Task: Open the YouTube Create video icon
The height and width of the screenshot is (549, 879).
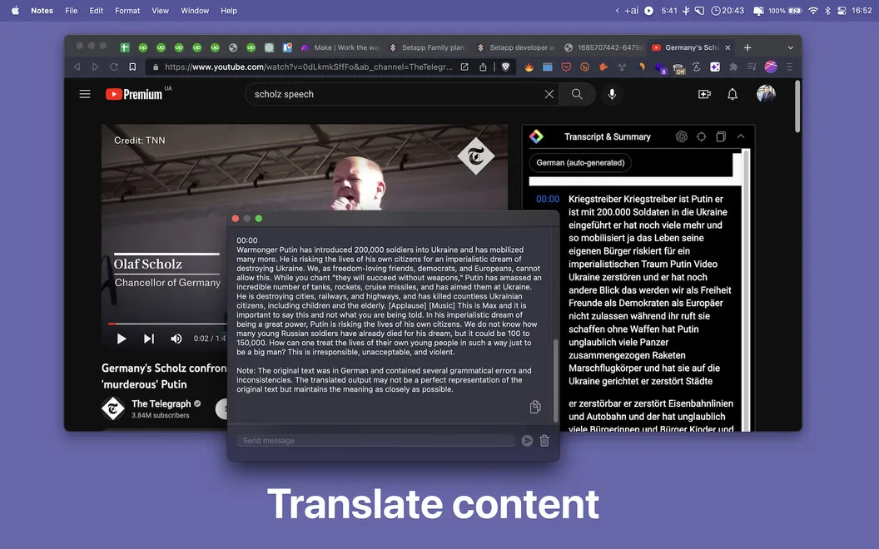Action: coord(705,94)
